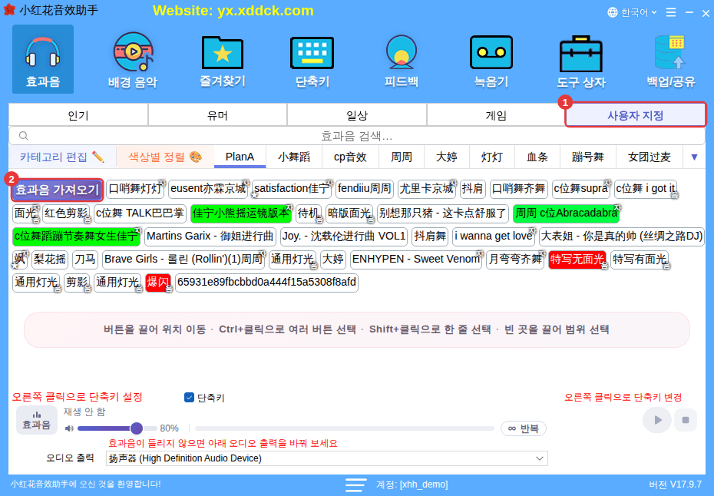This screenshot has height=496, width=714.
Task: Play the selected sound effect
Action: pos(656,420)
